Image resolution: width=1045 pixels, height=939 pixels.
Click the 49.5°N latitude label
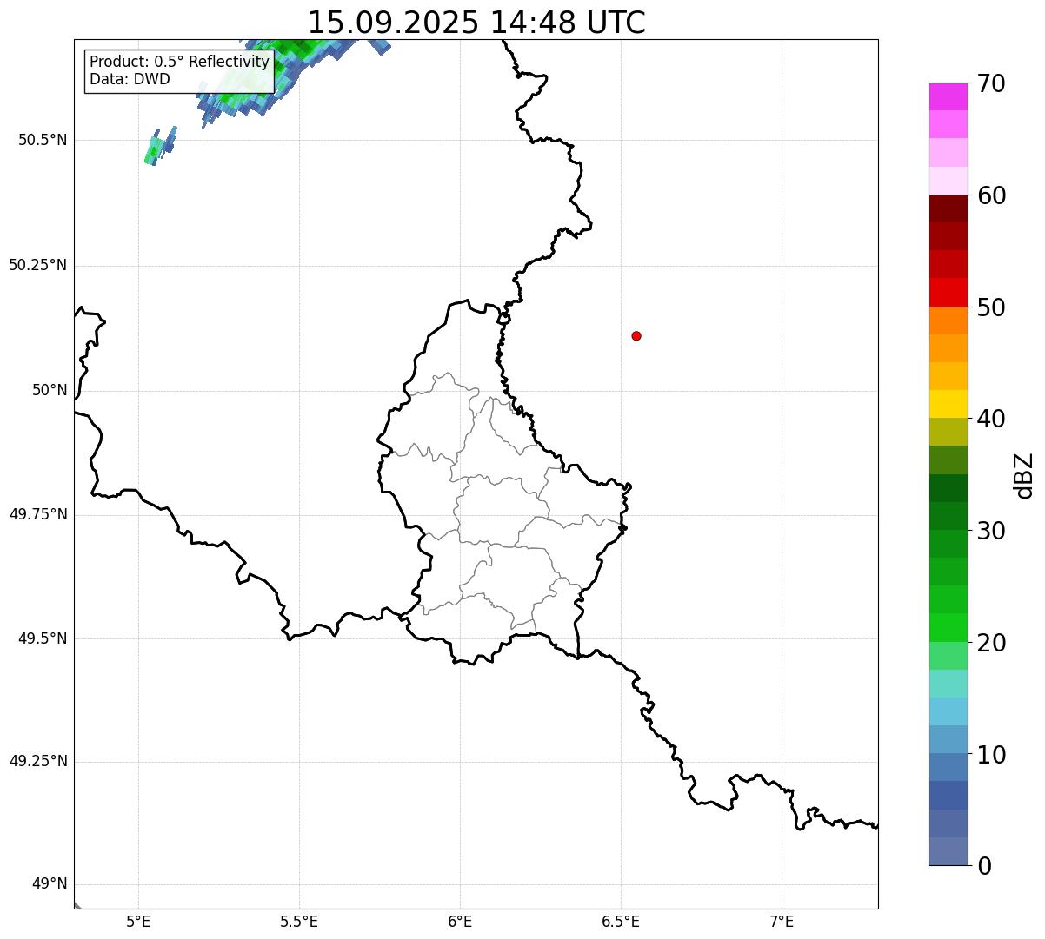(x=43, y=638)
